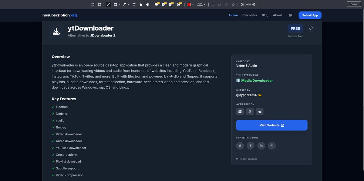This screenshot has width=364, height=181.
Task: Select the blur droplet tool
Action: click(141, 5)
